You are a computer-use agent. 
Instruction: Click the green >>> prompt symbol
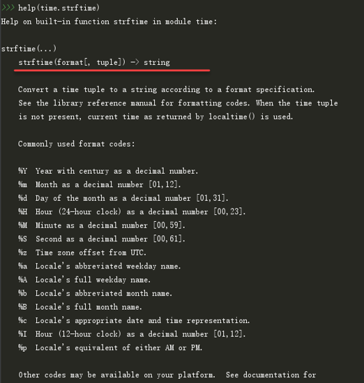(8, 8)
